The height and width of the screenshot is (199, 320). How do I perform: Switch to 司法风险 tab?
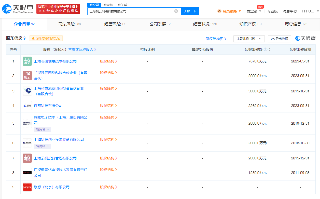69,24
